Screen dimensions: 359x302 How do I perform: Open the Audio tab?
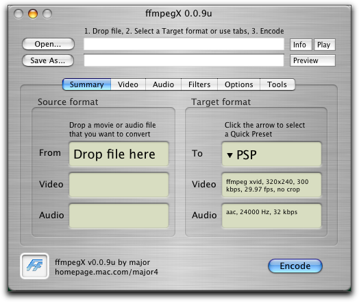pos(163,84)
